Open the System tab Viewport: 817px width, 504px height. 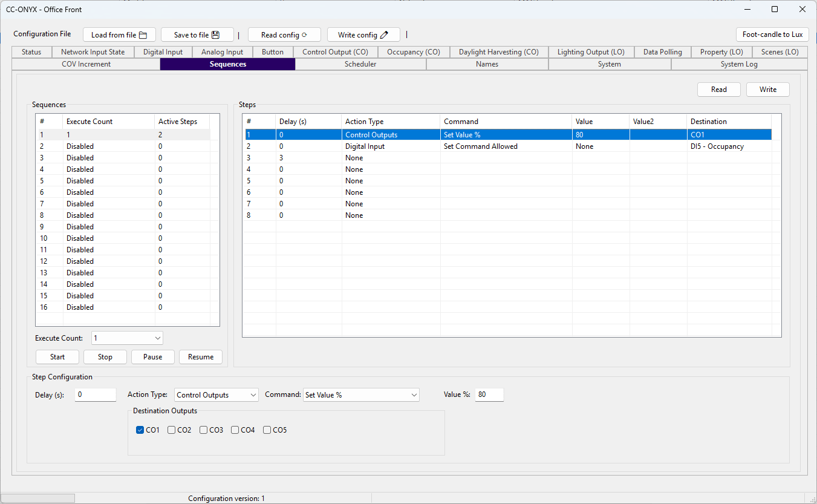coord(610,64)
